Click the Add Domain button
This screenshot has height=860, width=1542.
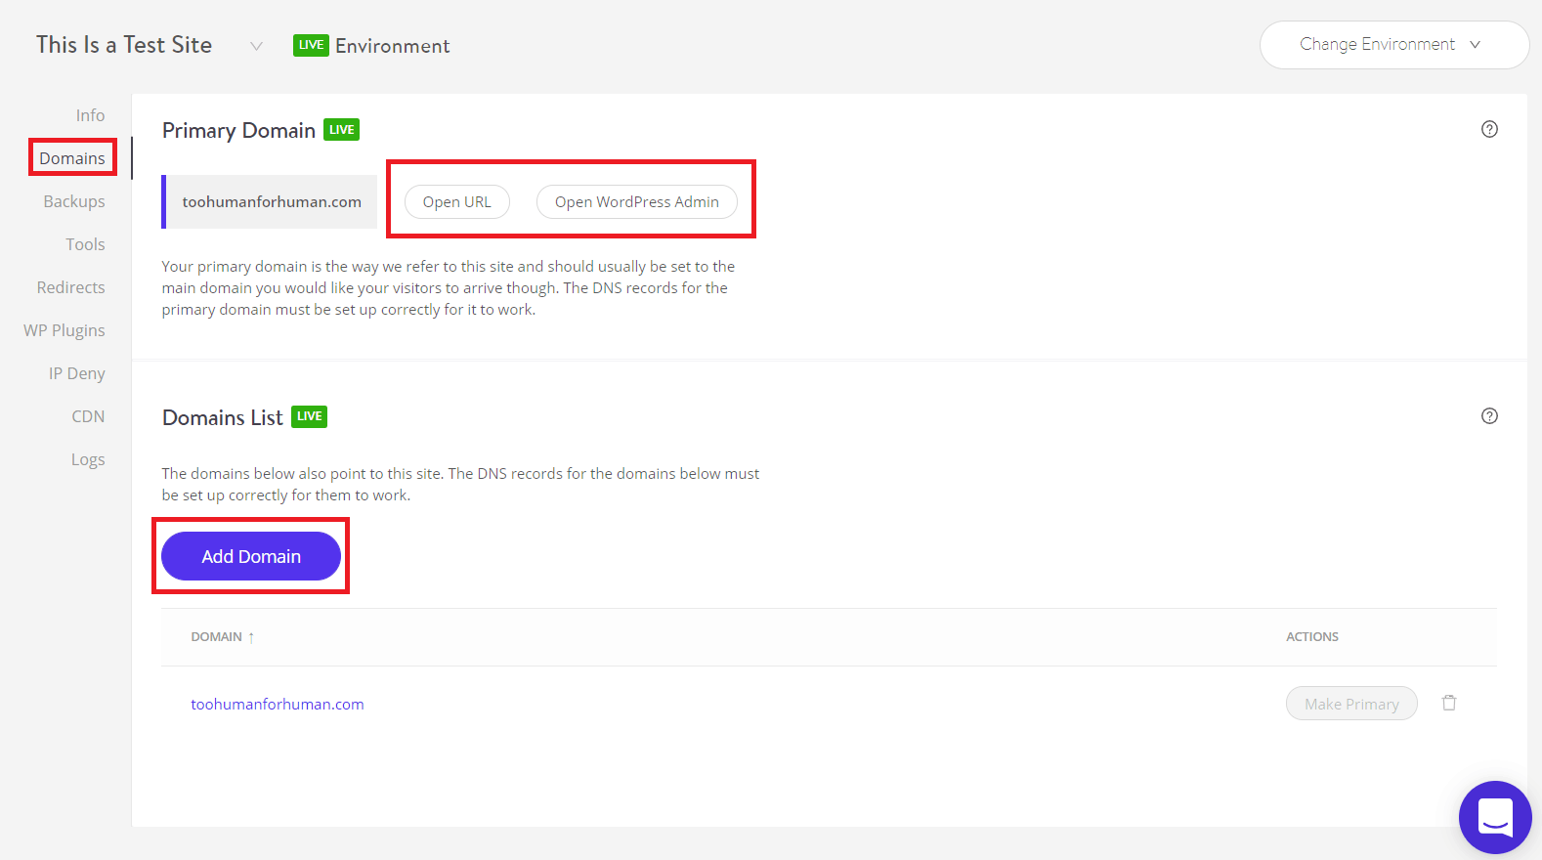pos(251,556)
